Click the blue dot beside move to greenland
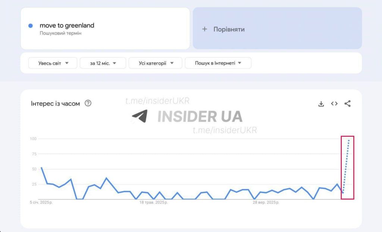 pyautogui.click(x=31, y=26)
